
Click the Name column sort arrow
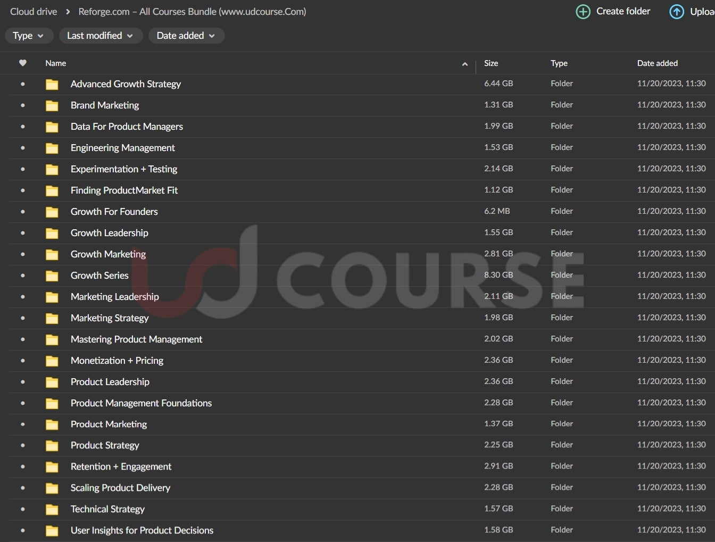(x=464, y=64)
